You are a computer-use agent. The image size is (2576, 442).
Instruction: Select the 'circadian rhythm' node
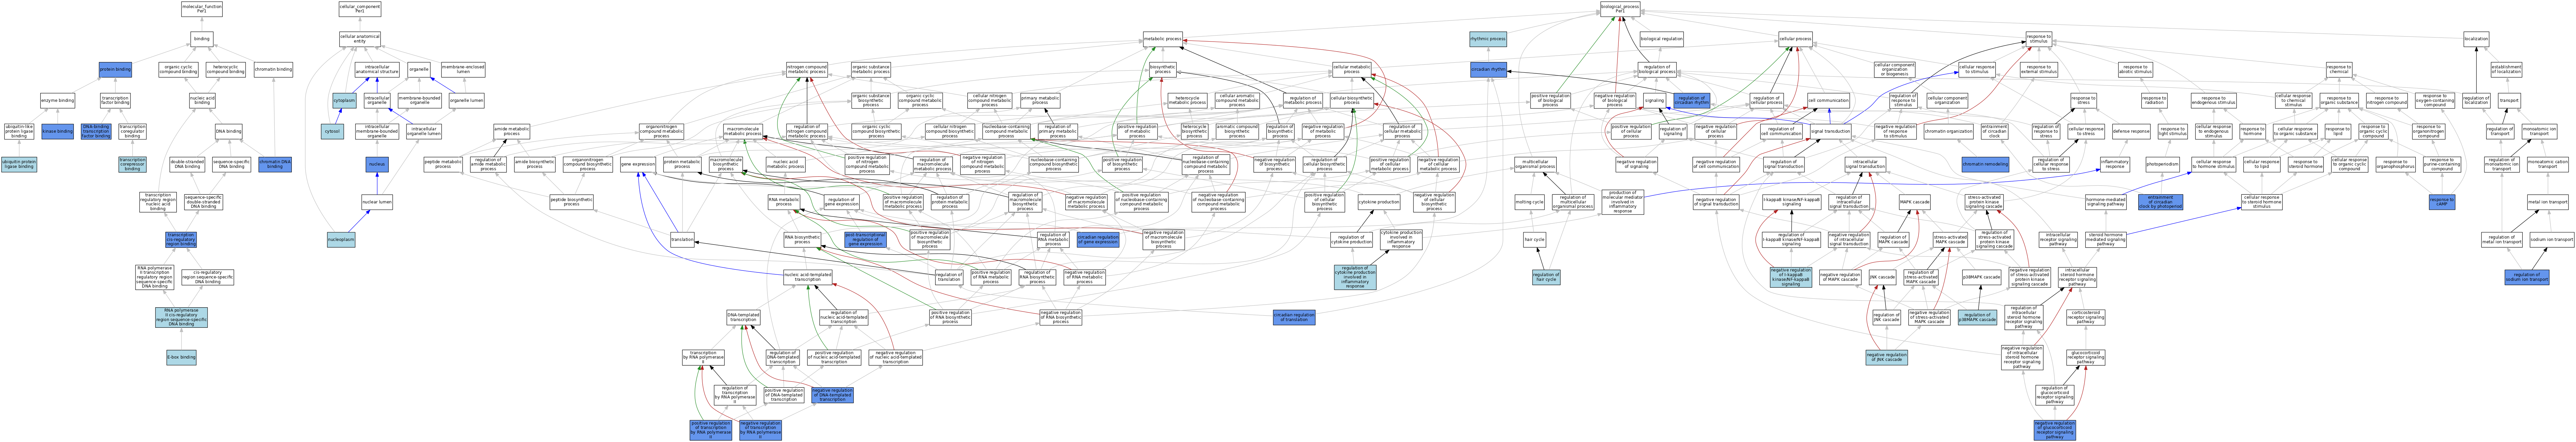(1488, 70)
